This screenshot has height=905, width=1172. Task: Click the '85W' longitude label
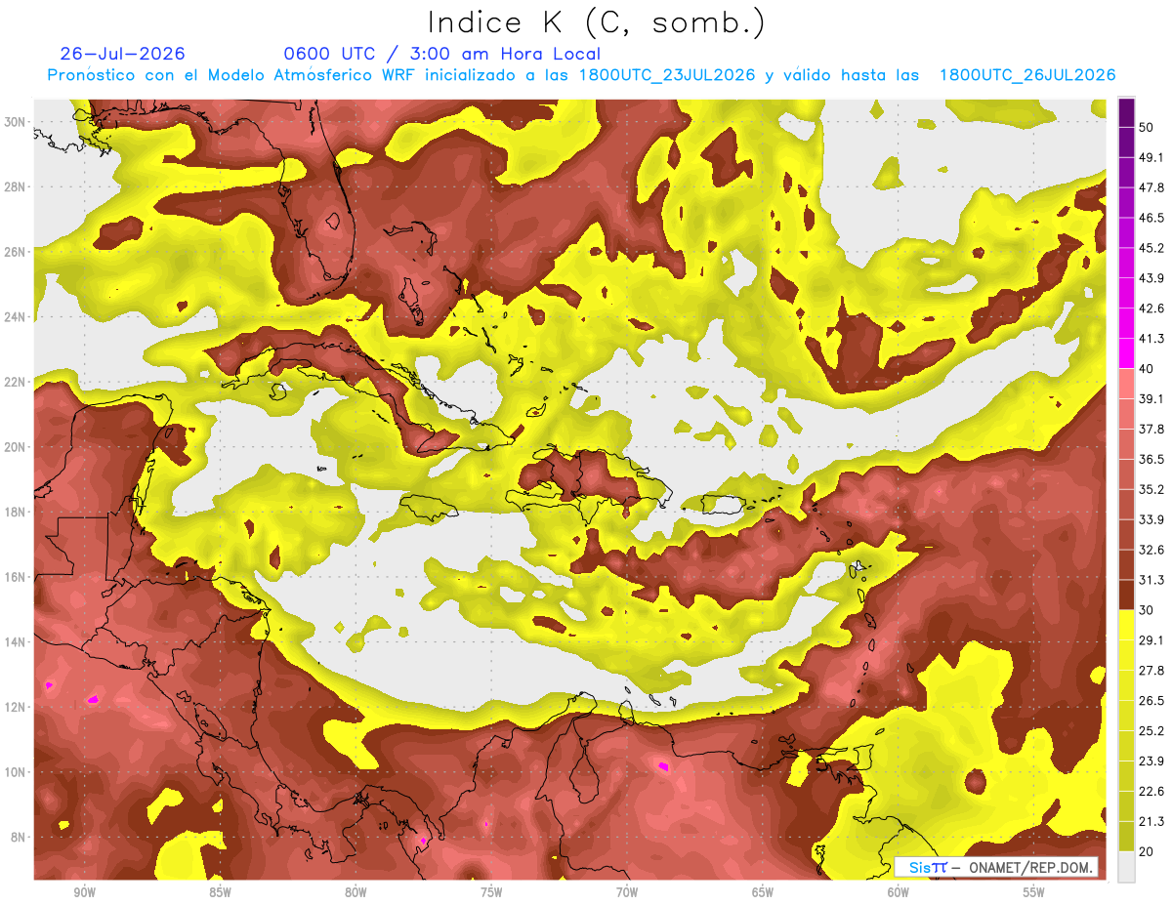click(220, 893)
